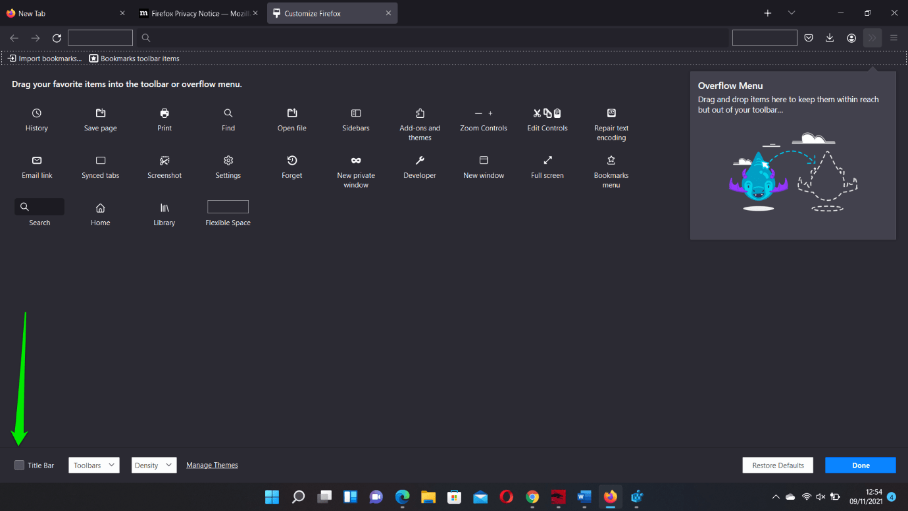Click the Restore Defaults button

coord(778,466)
